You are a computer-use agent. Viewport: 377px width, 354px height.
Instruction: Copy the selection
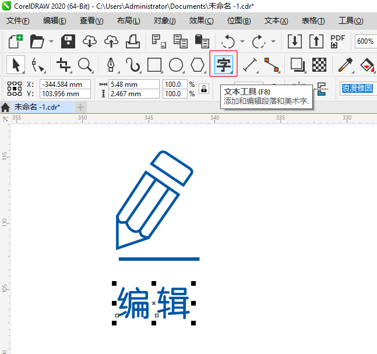[180, 41]
